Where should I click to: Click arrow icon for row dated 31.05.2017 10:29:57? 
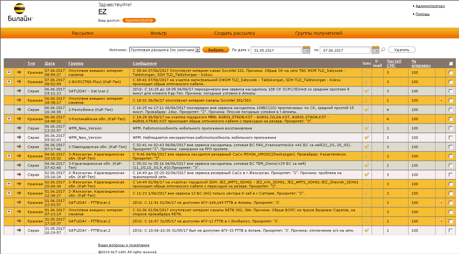[x=19, y=230]
